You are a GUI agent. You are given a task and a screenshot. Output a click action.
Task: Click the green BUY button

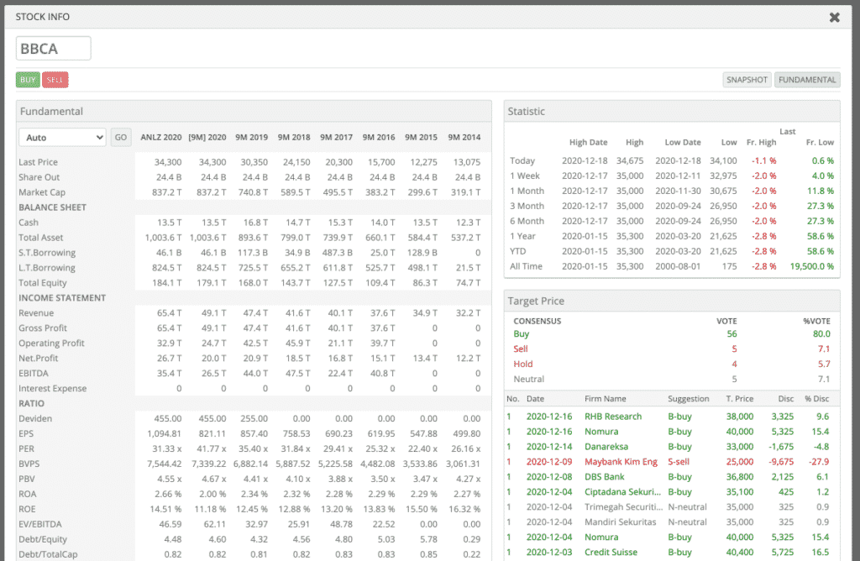click(x=29, y=80)
